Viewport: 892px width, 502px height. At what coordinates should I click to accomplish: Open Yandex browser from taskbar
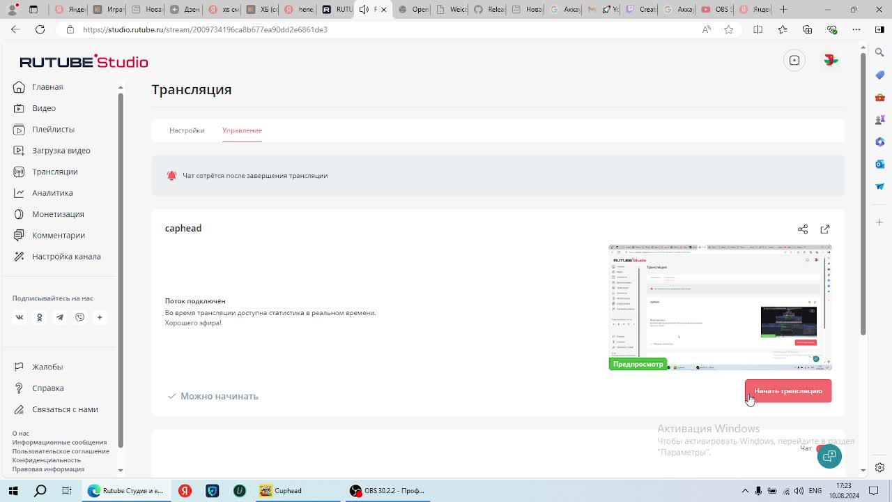pos(185,491)
